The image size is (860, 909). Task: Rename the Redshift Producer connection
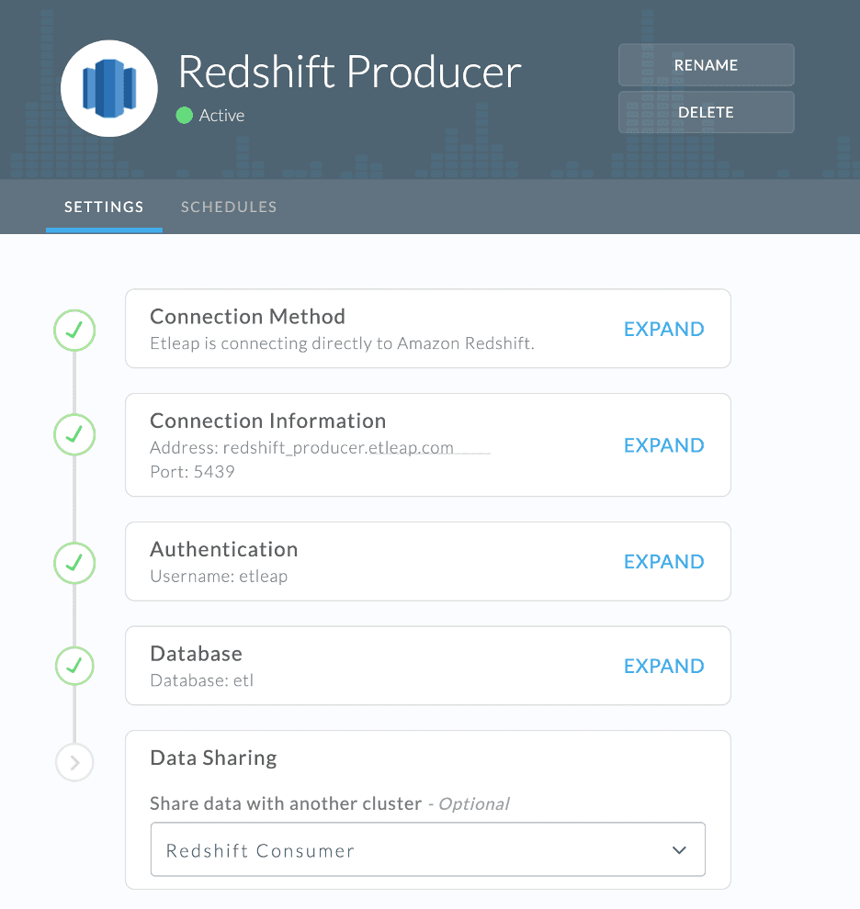click(x=707, y=65)
